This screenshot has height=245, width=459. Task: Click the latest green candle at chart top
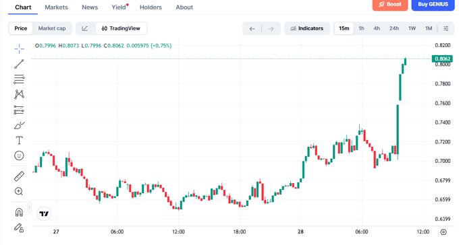[406, 61]
